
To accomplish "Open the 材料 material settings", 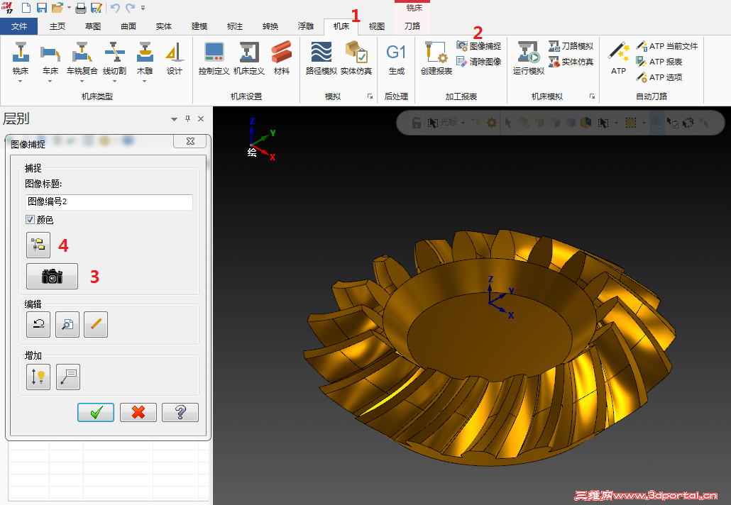I will coord(282,58).
